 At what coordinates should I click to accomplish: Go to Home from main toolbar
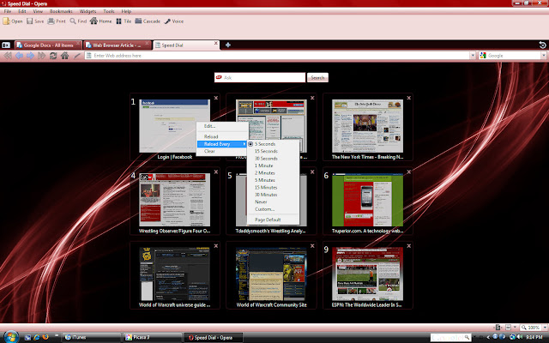tap(101, 21)
